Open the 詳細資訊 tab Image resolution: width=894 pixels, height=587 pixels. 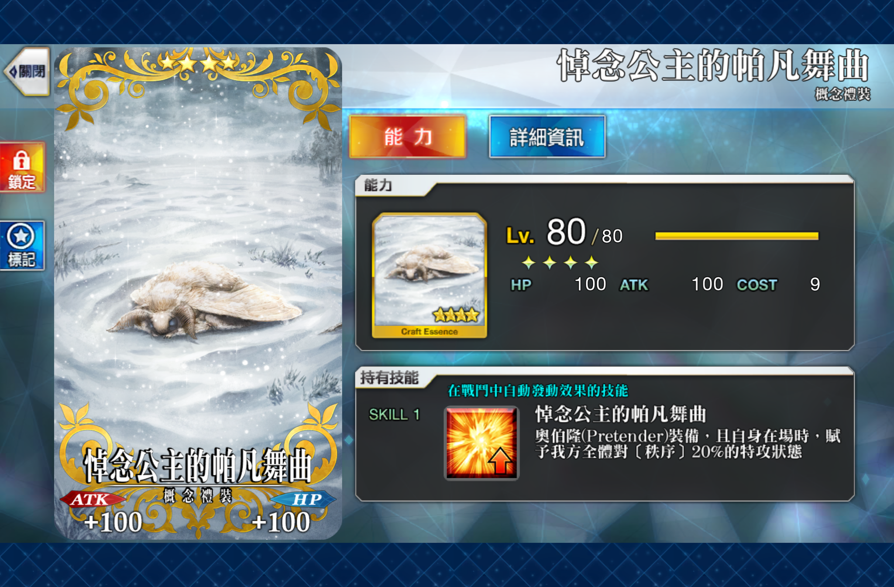[x=547, y=137]
